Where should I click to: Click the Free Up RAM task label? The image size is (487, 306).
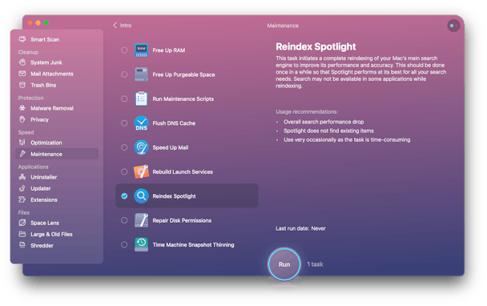[169, 50]
